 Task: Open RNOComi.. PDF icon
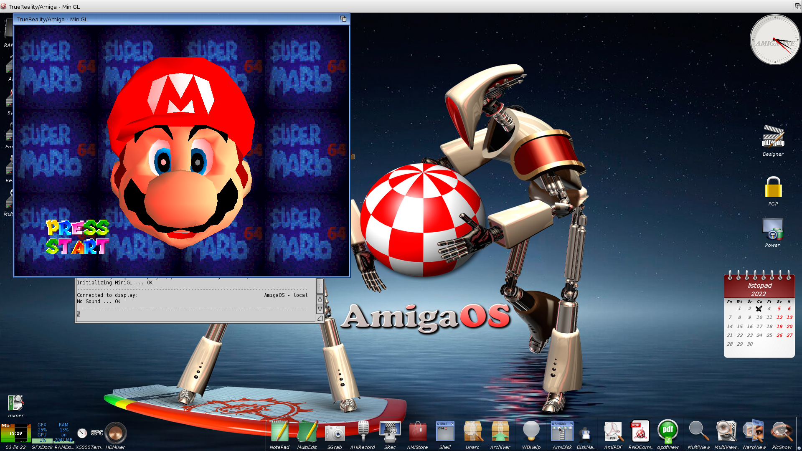(x=640, y=431)
